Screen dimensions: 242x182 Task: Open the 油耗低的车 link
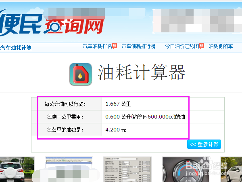coord(221,46)
